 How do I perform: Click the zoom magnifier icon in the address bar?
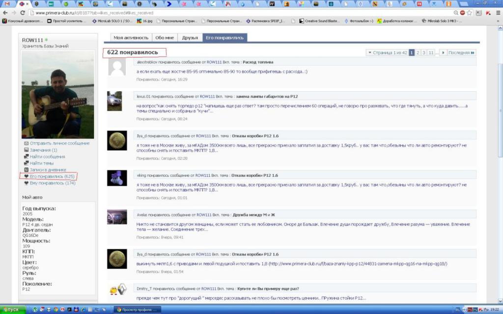point(456,13)
